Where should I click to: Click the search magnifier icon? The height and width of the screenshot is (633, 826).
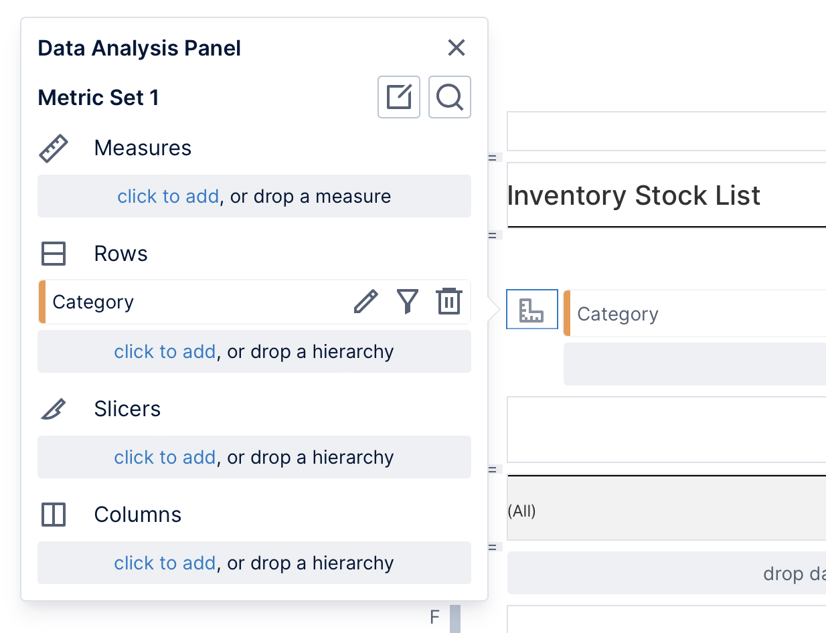449,97
